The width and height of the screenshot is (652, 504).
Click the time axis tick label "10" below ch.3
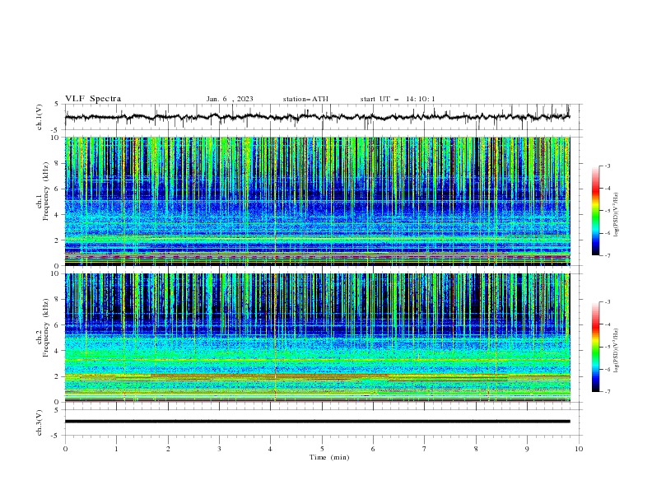click(x=579, y=449)
